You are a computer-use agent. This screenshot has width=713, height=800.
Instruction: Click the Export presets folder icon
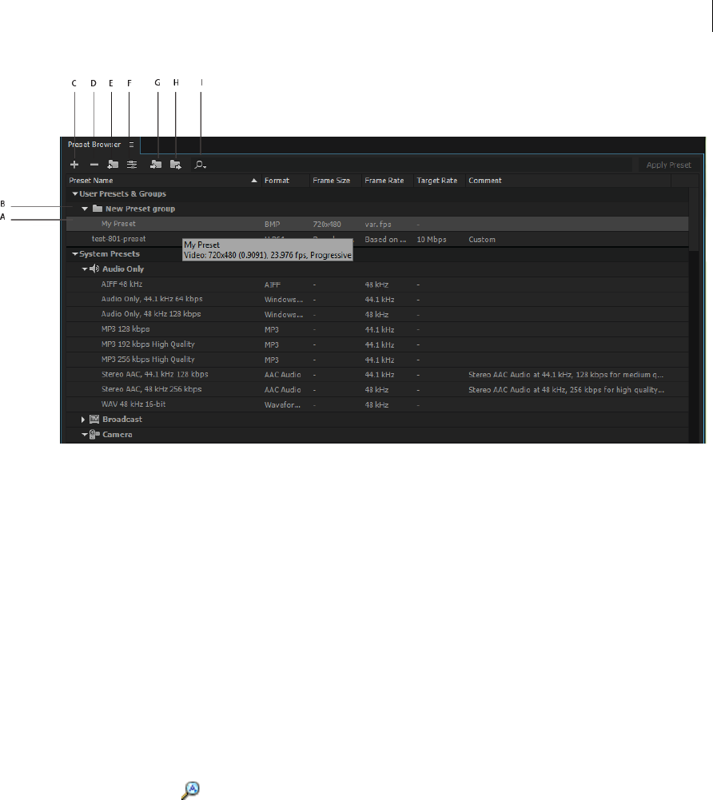pyautogui.click(x=176, y=165)
